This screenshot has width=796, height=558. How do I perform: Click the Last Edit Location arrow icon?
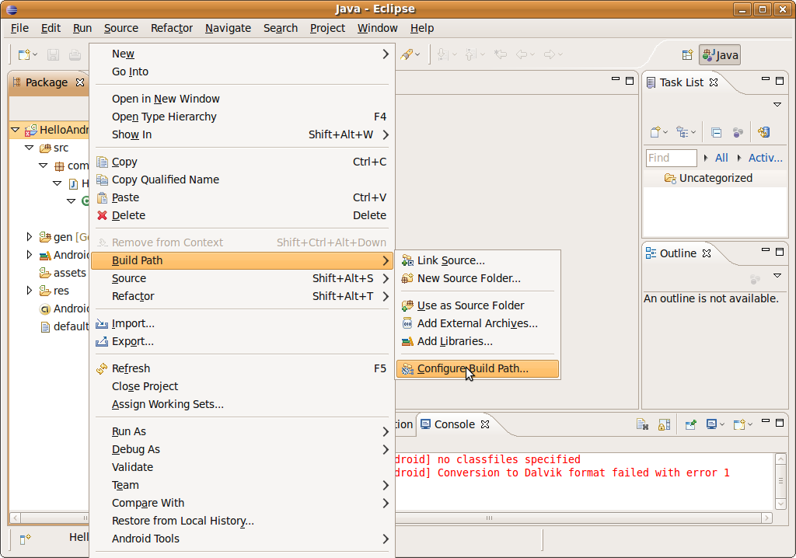(x=501, y=54)
